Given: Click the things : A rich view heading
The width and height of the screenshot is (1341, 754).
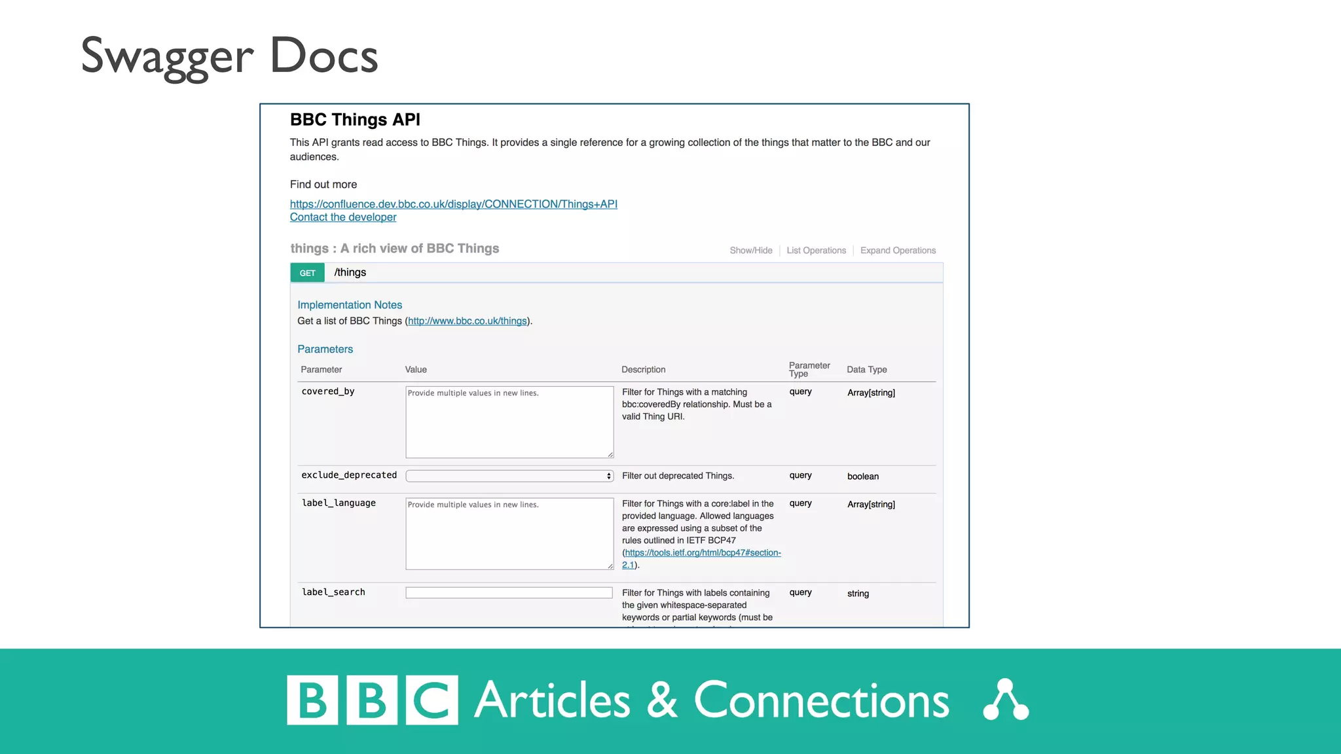Looking at the screenshot, I should pos(395,249).
